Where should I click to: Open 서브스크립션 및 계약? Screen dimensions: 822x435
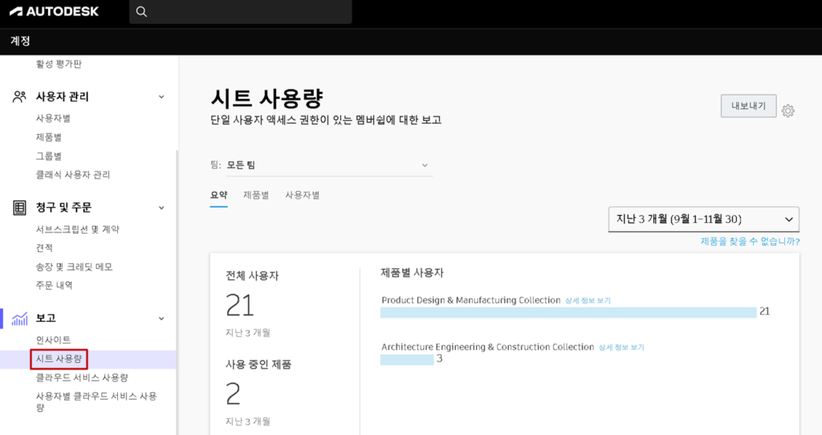click(78, 229)
